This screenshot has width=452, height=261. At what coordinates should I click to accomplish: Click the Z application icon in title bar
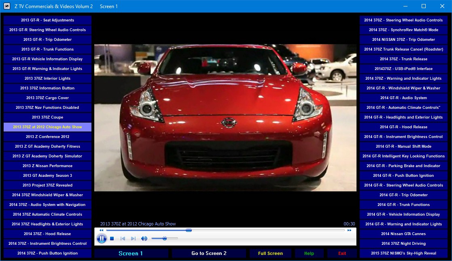pos(7,6)
